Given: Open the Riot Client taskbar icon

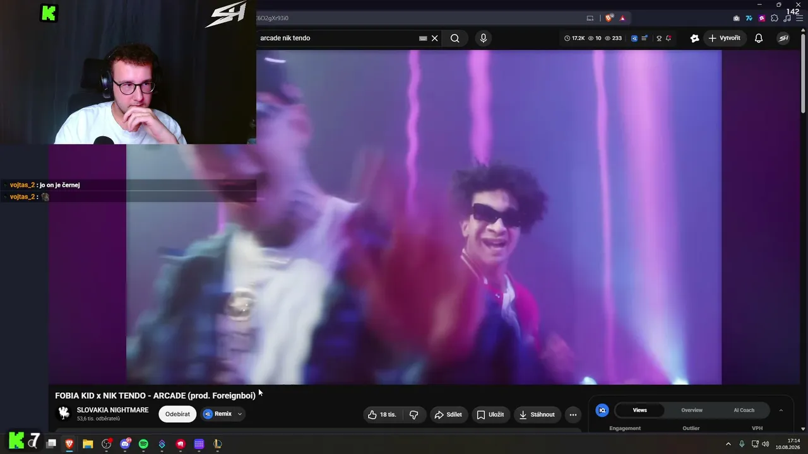Looking at the screenshot, I should point(181,444).
